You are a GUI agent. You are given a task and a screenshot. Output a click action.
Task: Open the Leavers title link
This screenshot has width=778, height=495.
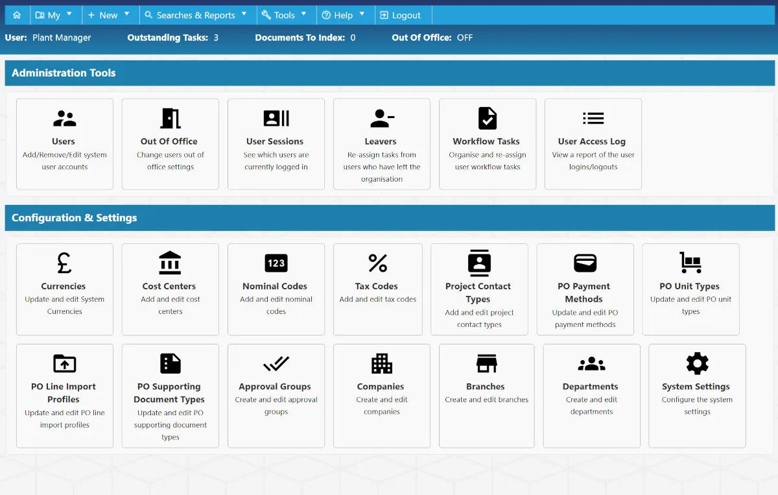(x=381, y=141)
